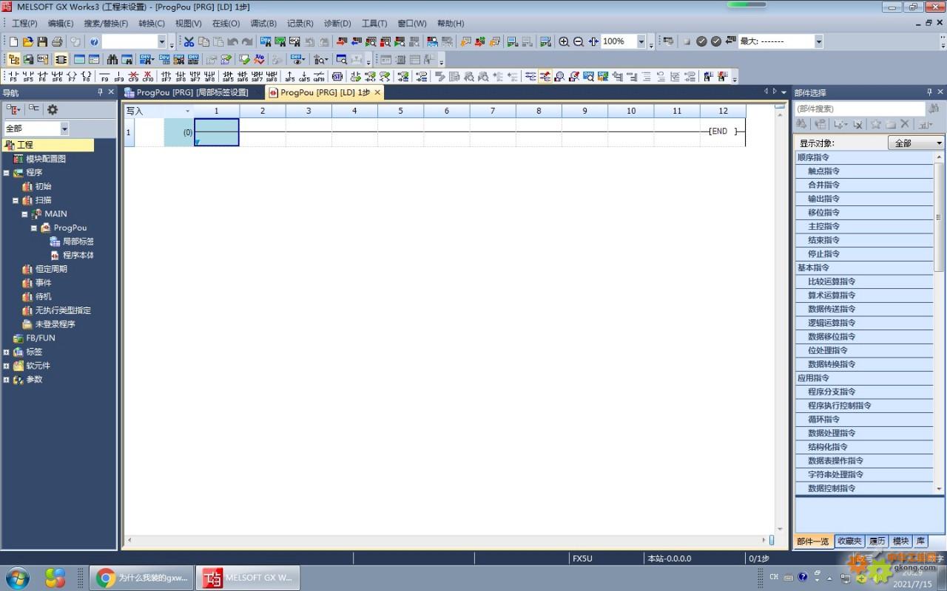Save the project with floppy icon
Screen dimensions: 947x591
[42, 41]
